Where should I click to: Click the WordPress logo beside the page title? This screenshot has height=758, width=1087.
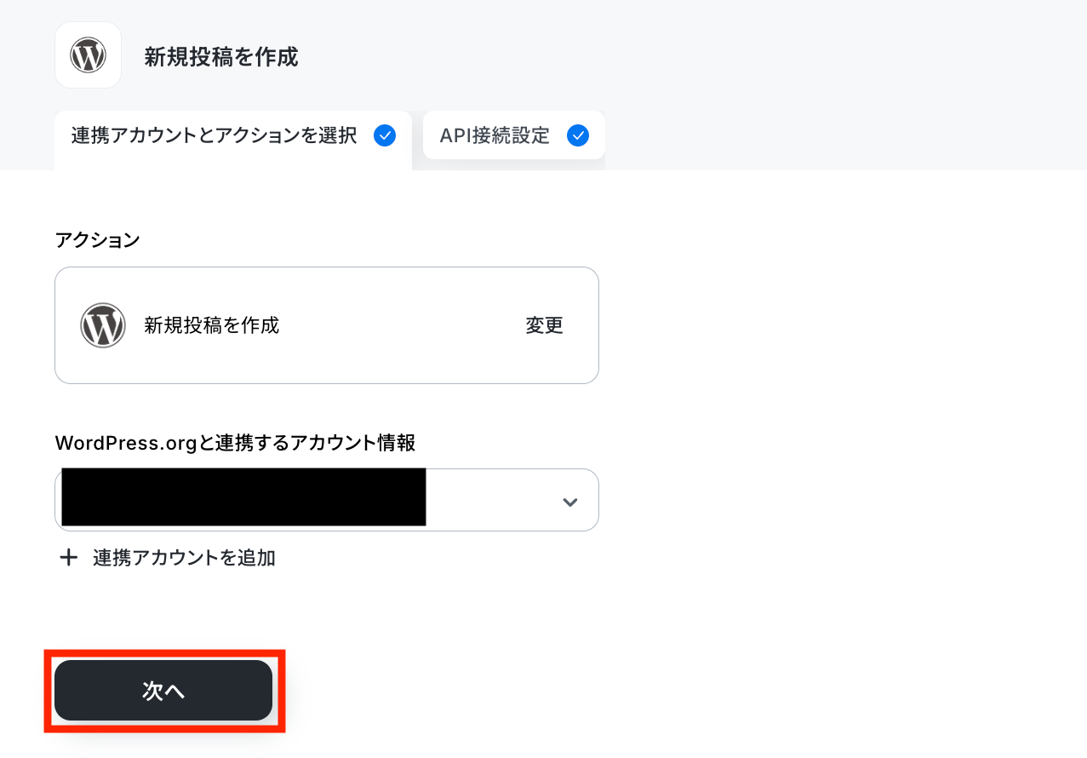point(88,55)
